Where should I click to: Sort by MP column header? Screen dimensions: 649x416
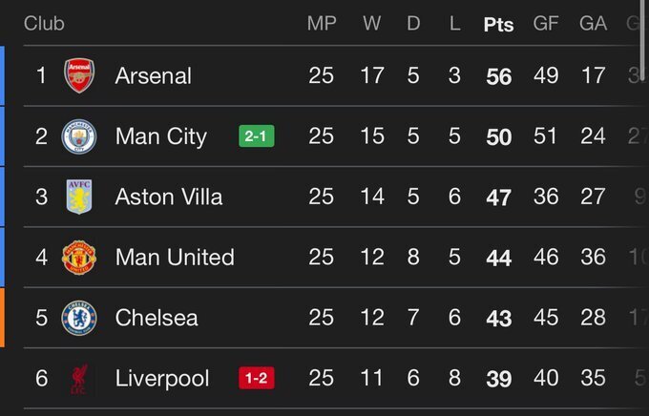tap(322, 24)
